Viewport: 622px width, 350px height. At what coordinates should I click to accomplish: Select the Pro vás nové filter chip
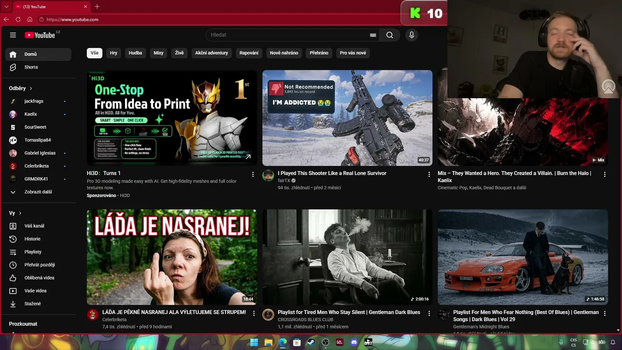click(353, 53)
